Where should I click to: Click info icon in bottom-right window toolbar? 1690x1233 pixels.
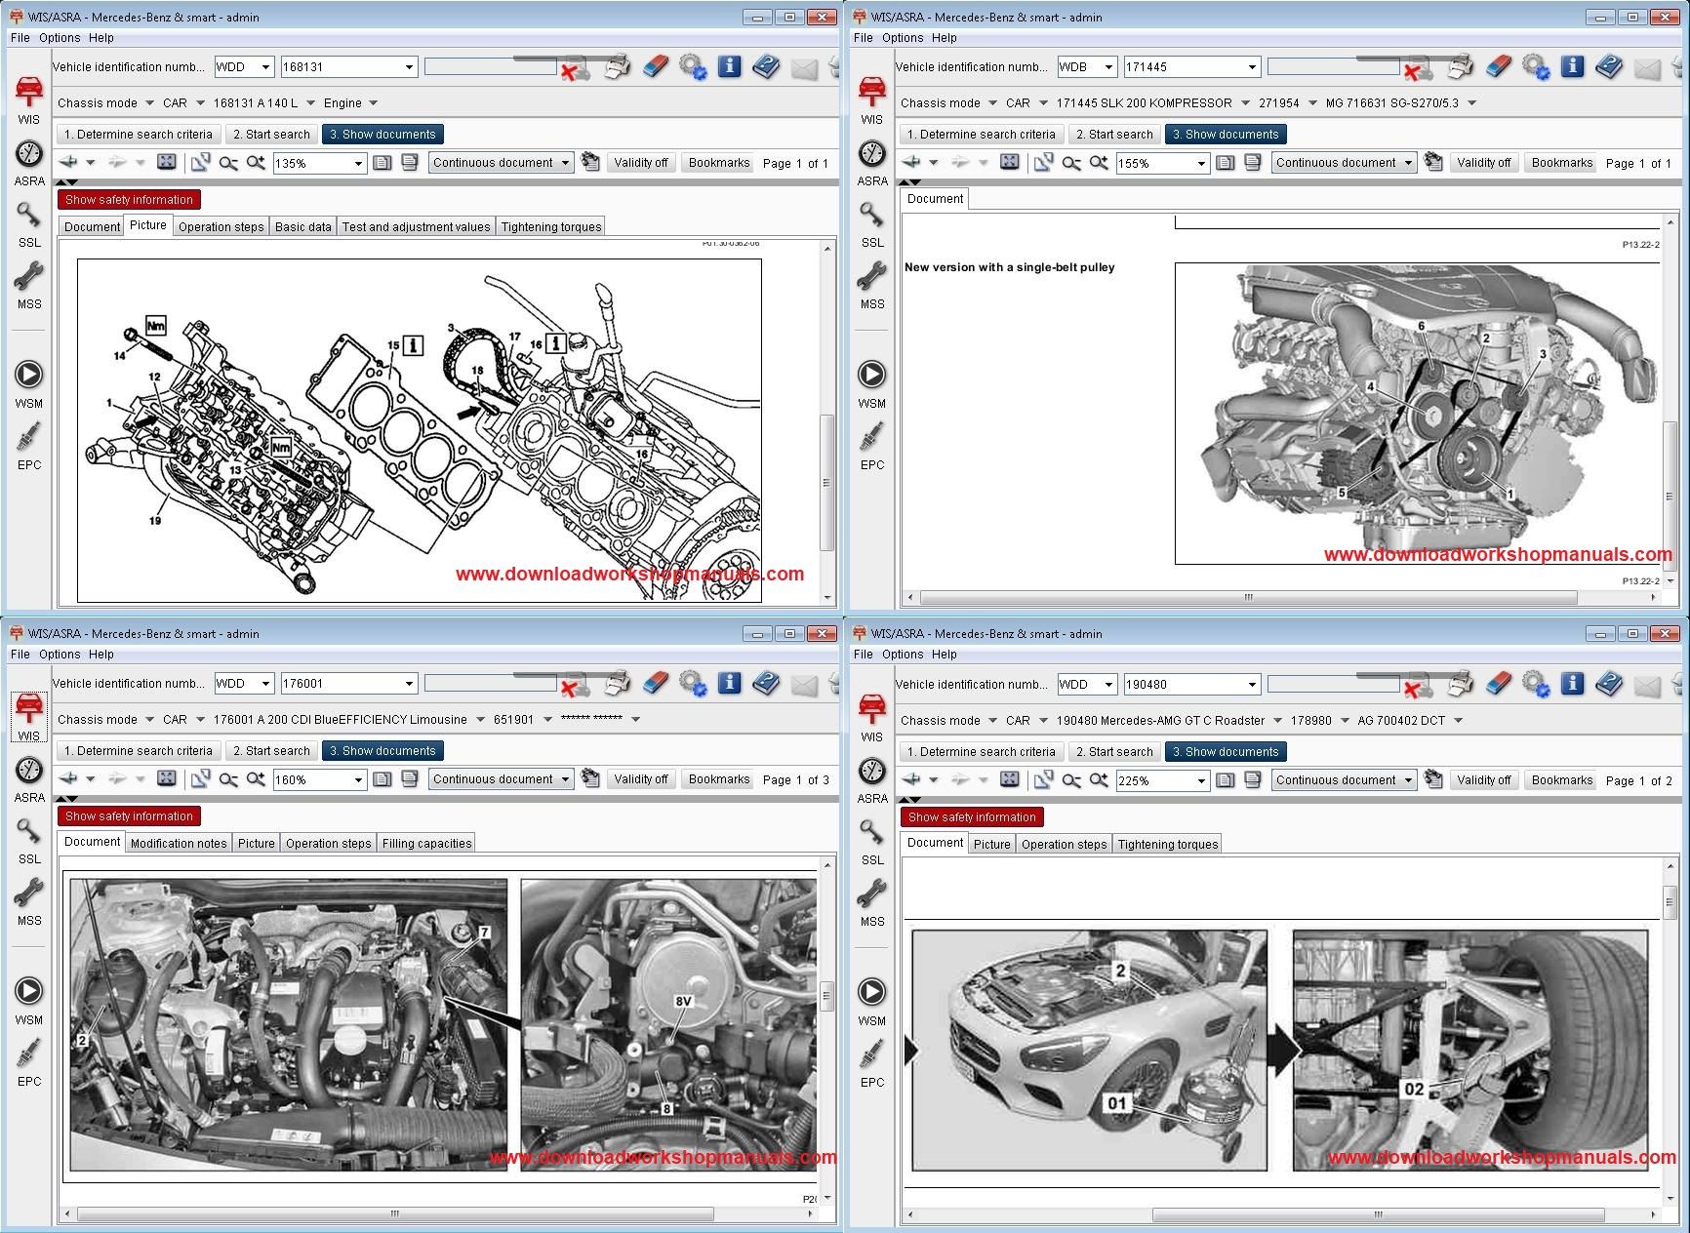pyautogui.click(x=1572, y=684)
